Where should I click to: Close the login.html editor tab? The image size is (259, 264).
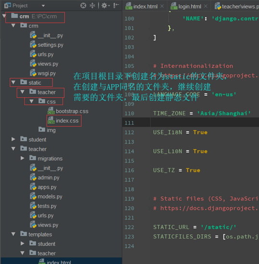coord(206,6)
